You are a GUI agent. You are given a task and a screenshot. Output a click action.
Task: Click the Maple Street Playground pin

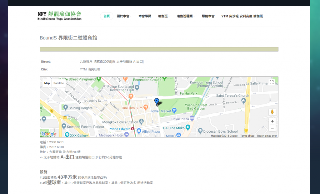(99, 79)
